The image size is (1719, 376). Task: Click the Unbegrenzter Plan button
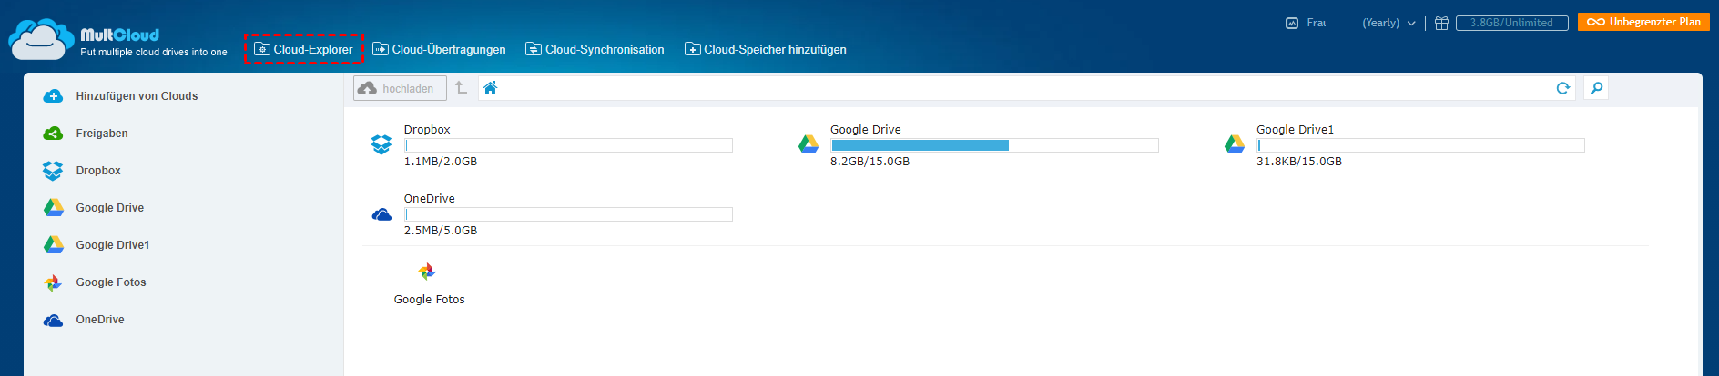(1643, 22)
